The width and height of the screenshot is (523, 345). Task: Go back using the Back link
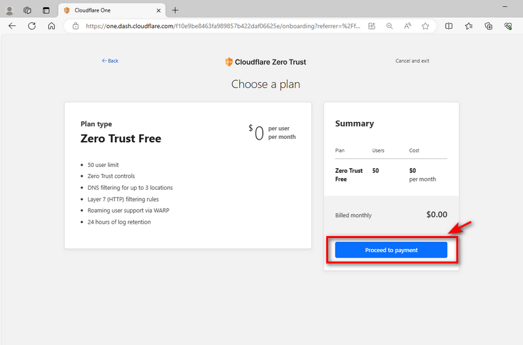[110, 61]
